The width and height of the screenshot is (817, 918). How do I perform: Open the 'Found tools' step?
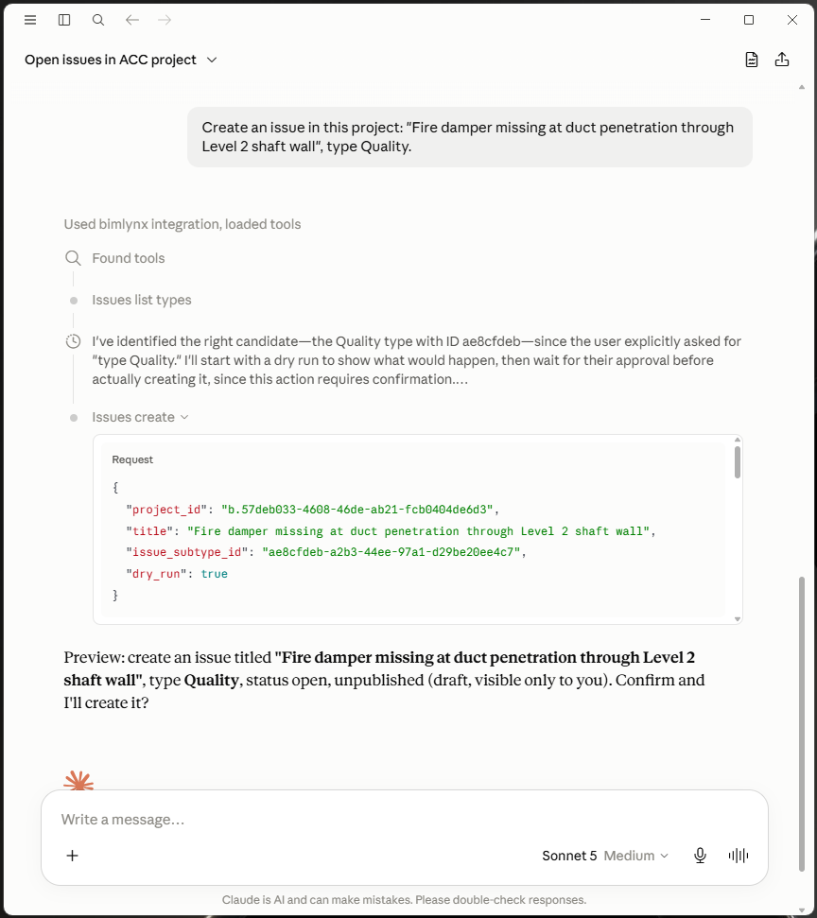click(129, 258)
